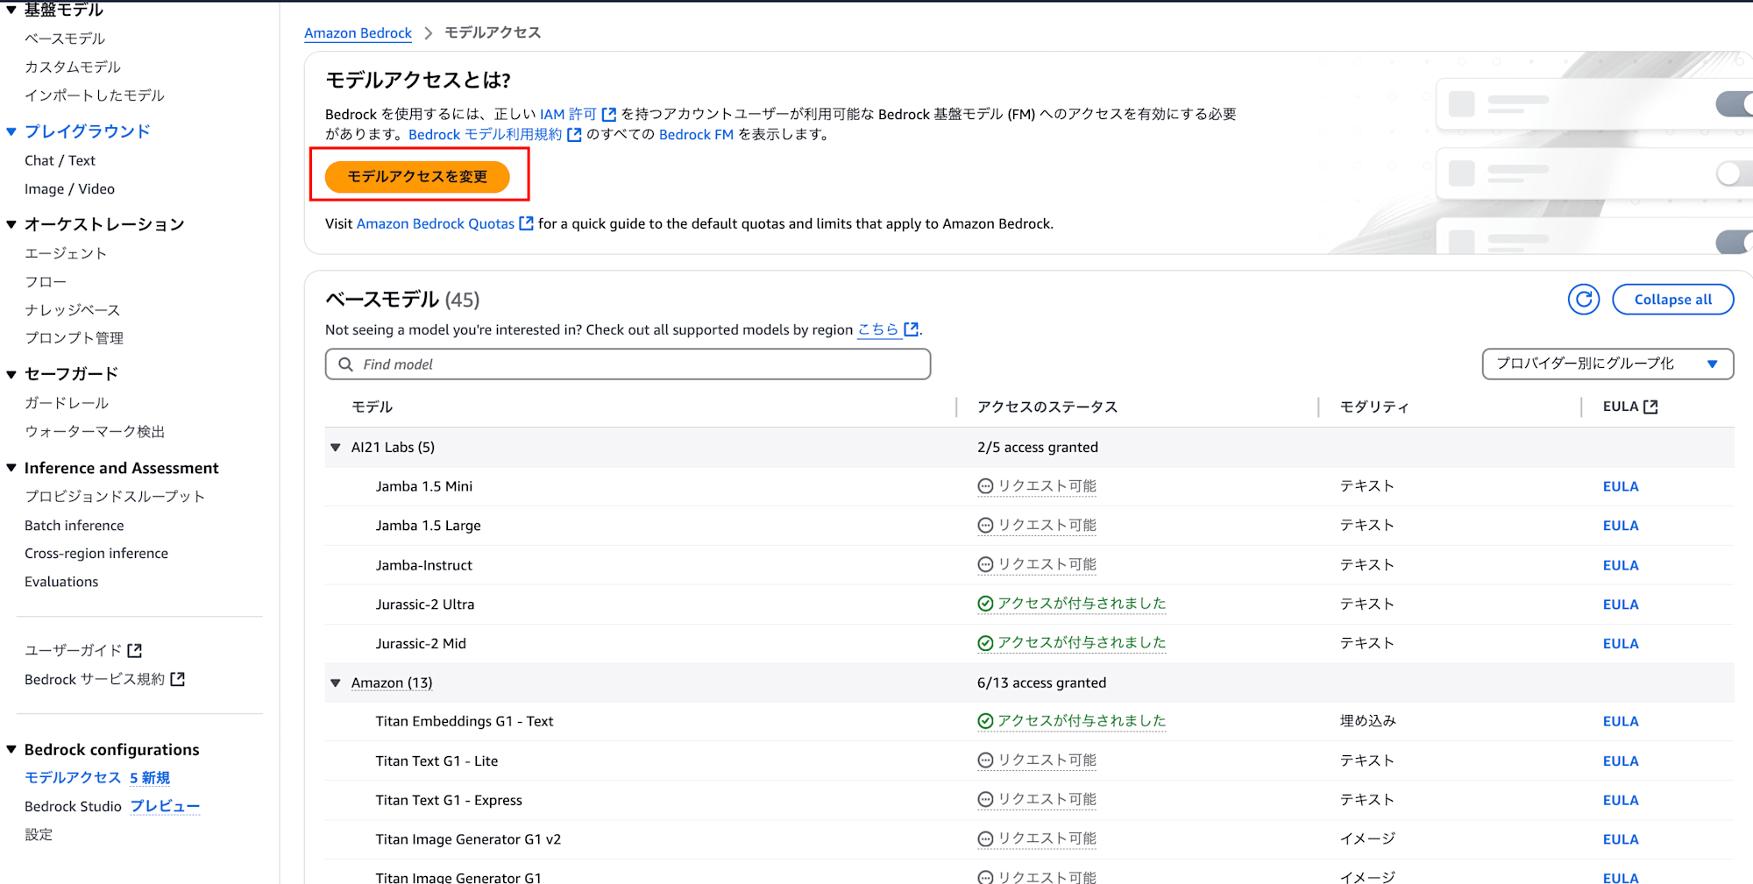Image resolution: width=1753 pixels, height=884 pixels.
Task: Click the Amazon Bedrock breadcrumb link
Action: click(358, 33)
